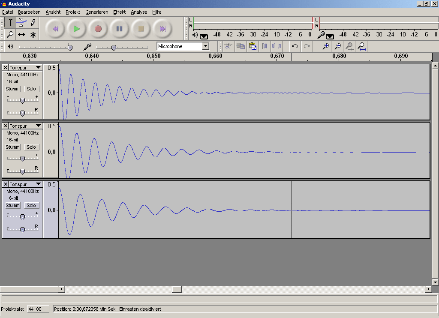The height and width of the screenshot is (318, 439).
Task: Click the output volume slider knob
Action: (x=70, y=47)
